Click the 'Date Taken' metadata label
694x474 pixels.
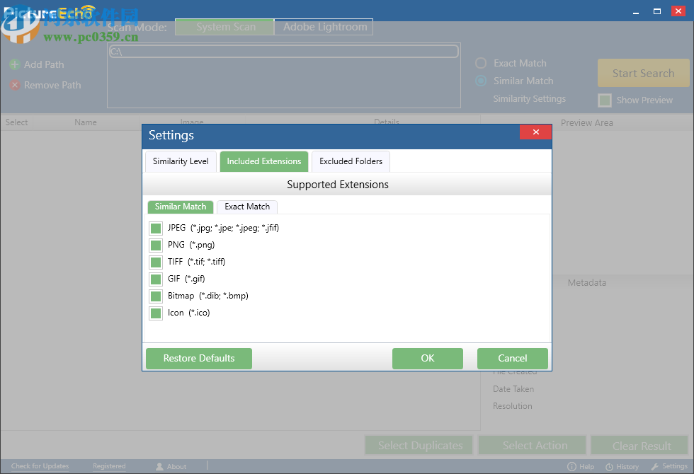(513, 389)
